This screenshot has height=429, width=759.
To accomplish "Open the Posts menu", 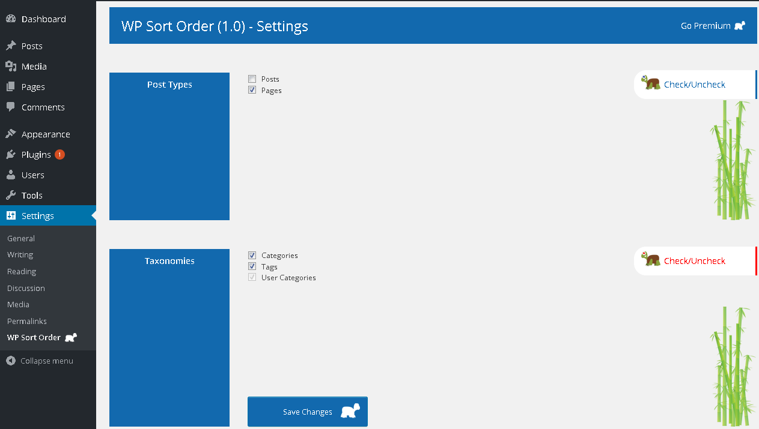I will coord(48,46).
